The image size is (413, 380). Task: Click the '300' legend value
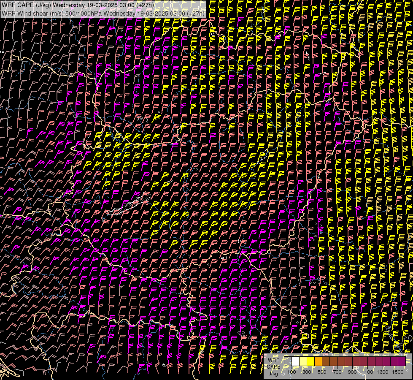pyautogui.click(x=307, y=372)
